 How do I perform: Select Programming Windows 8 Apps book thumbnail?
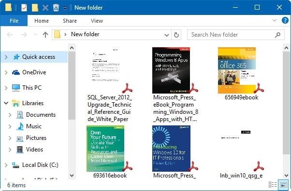[171, 70]
